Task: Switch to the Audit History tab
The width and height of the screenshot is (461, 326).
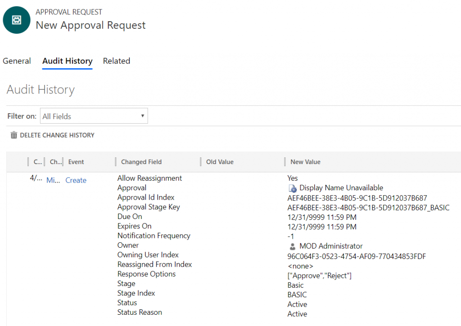Action: point(68,61)
